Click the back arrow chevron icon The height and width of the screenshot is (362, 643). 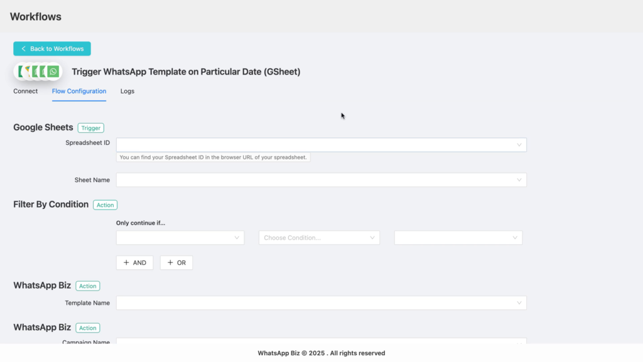23,49
